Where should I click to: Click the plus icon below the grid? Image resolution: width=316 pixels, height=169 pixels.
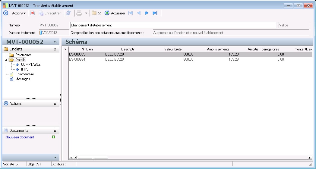click(71, 158)
